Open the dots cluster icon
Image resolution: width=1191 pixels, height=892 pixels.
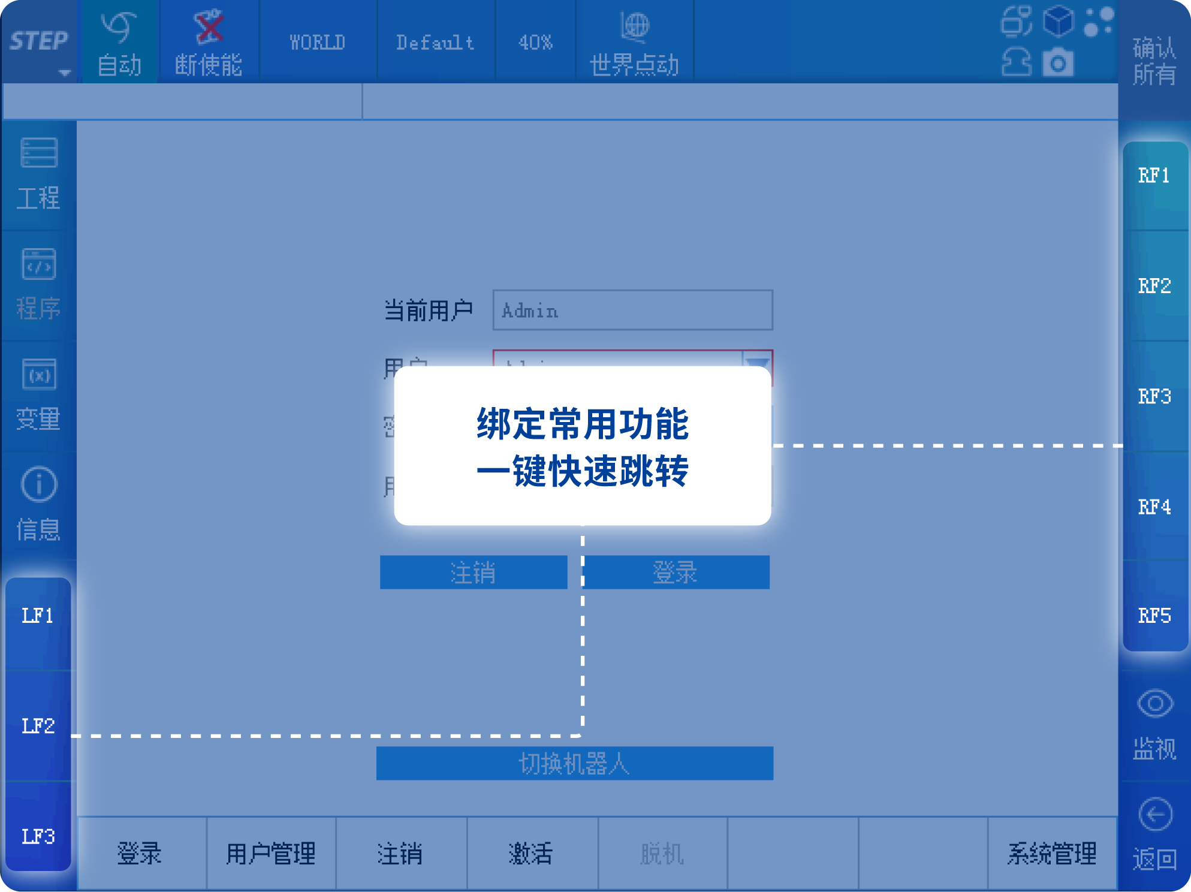[x=1099, y=22]
